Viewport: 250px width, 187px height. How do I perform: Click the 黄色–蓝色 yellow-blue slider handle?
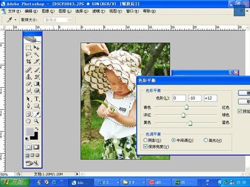pos(190,123)
